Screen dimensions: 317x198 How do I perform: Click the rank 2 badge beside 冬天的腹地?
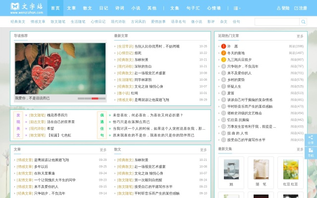tap(223, 53)
